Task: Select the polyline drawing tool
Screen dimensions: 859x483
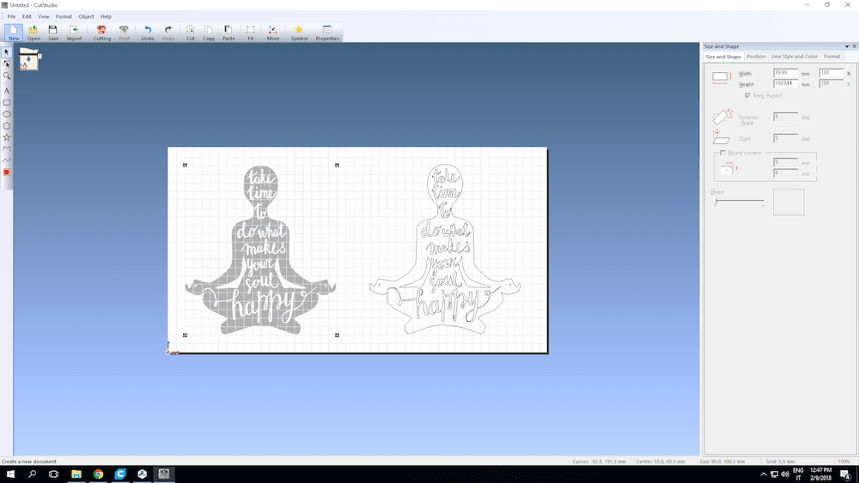Action: pyautogui.click(x=7, y=148)
